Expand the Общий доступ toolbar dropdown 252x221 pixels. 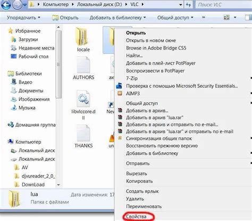tap(175, 18)
